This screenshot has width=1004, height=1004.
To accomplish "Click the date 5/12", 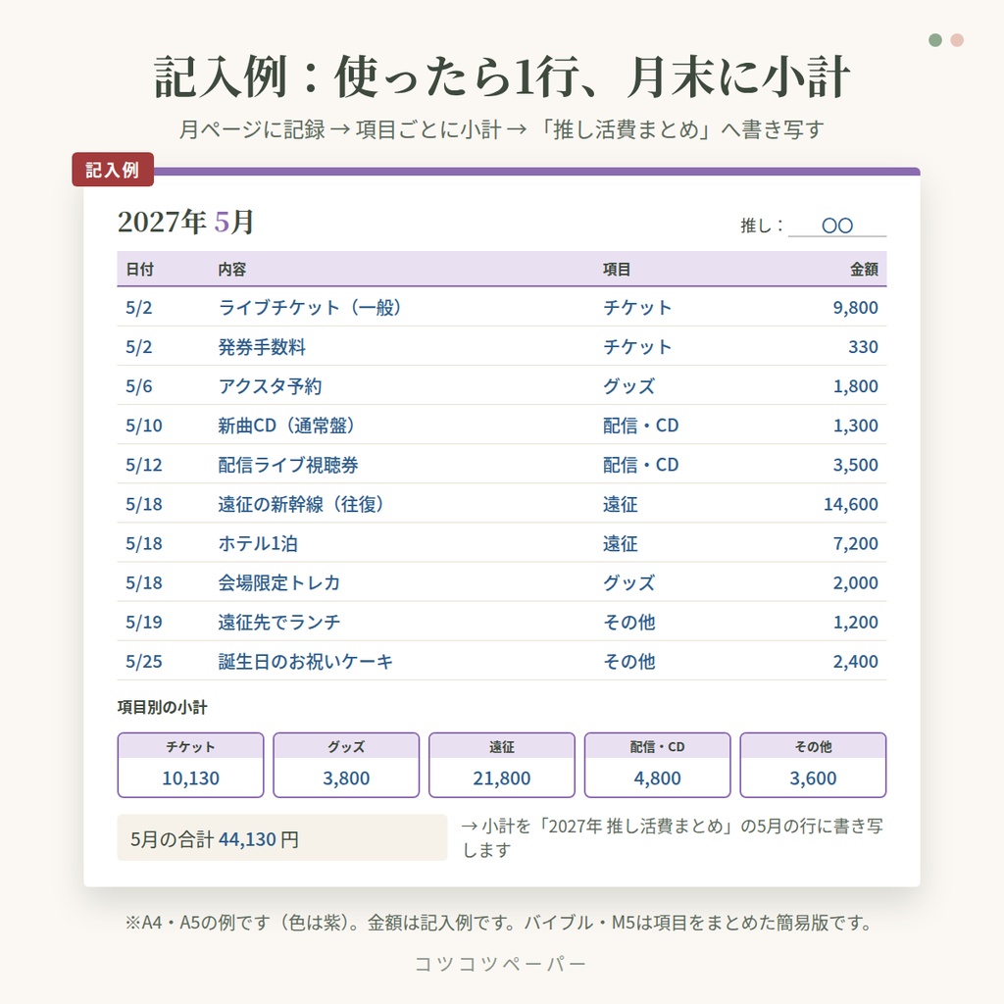I will (144, 465).
